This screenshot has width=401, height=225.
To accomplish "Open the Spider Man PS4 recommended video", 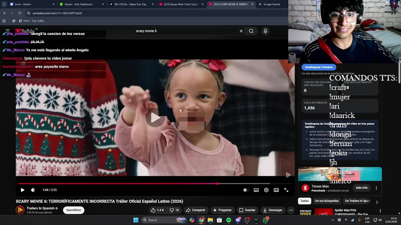I will tap(351, 212).
